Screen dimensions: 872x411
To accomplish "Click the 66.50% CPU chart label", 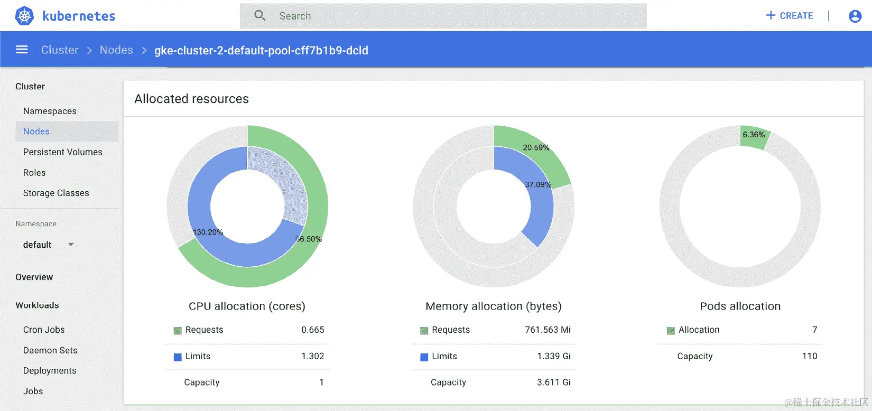I will click(x=309, y=239).
